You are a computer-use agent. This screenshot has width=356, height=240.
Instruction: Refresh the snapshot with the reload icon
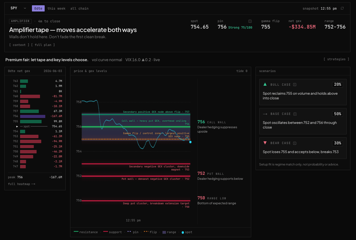point(342,8)
